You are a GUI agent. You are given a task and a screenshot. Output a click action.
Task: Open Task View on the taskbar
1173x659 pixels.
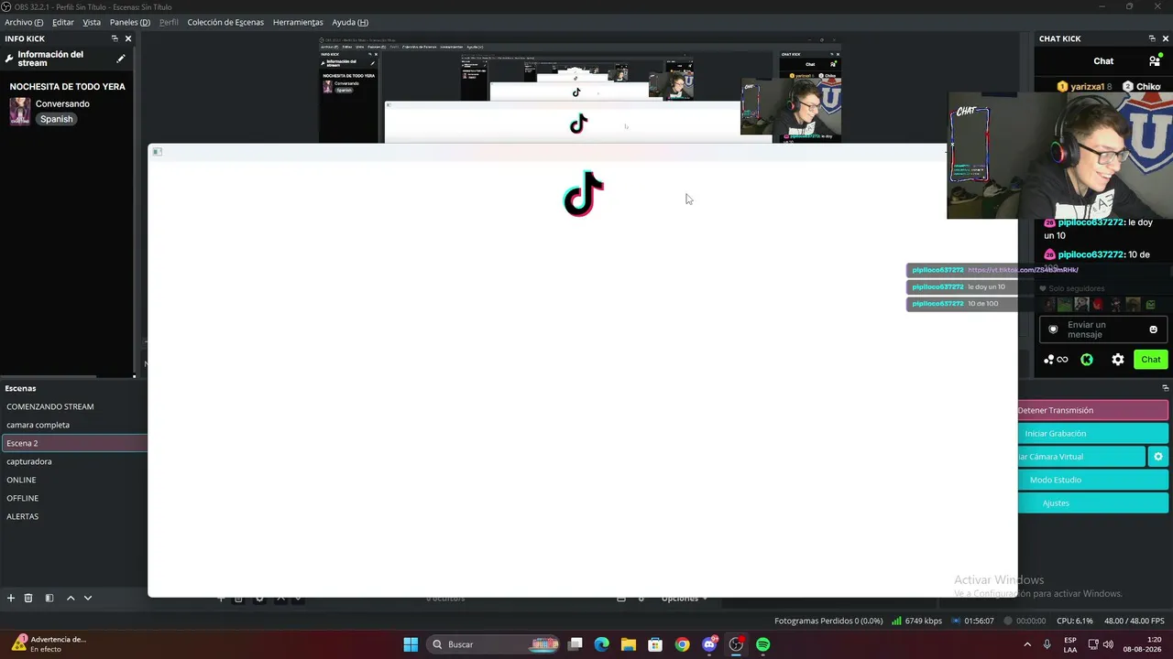click(575, 644)
